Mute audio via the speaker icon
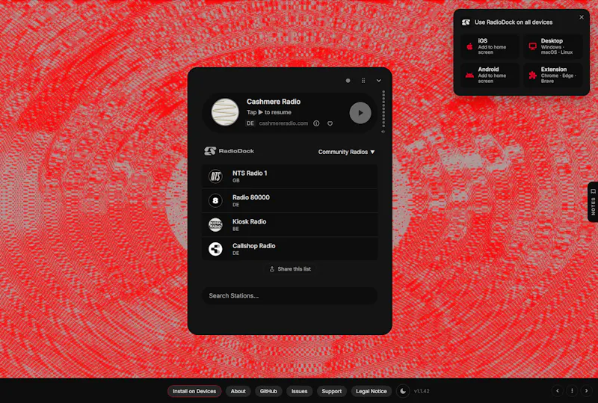This screenshot has width=598, height=403. 383,132
